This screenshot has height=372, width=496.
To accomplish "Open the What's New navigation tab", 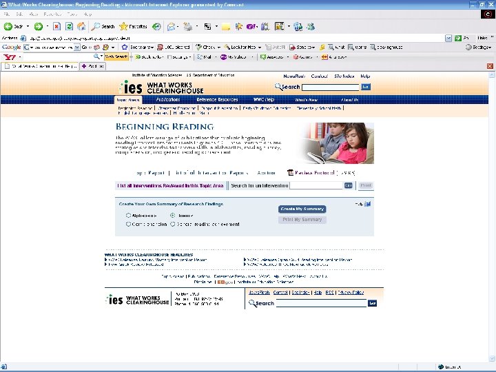I will 306,100.
